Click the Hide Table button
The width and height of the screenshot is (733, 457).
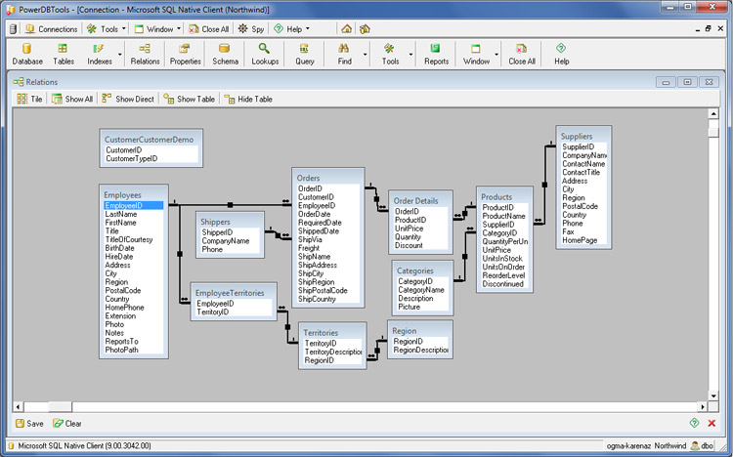(248, 99)
